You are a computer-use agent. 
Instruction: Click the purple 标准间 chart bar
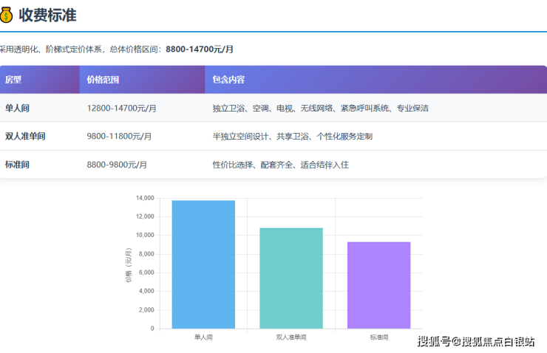pos(378,285)
